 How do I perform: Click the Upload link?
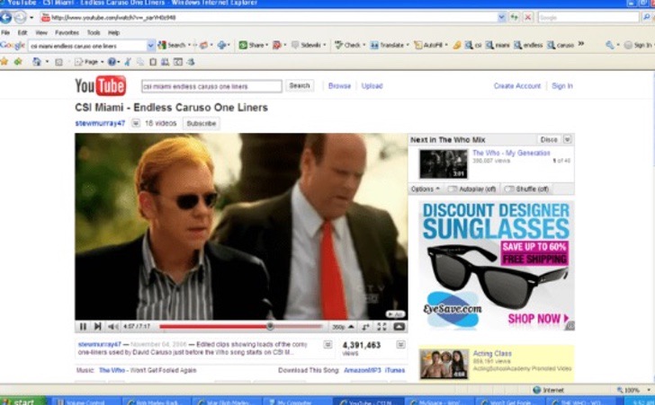(372, 85)
